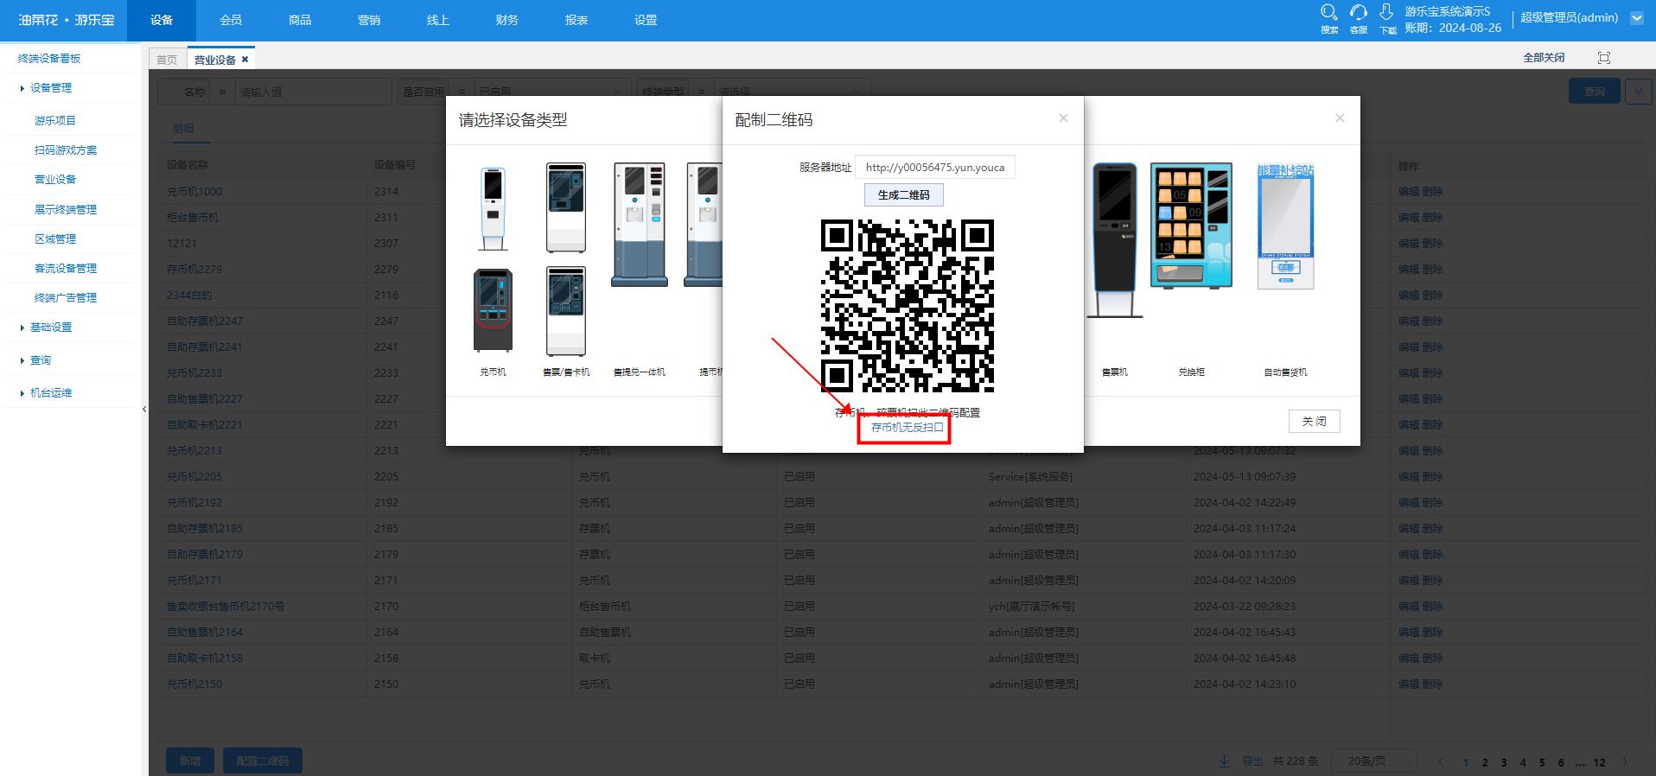The height and width of the screenshot is (776, 1656).
Task: Expand 查询 in the sidebar
Action: 40,360
